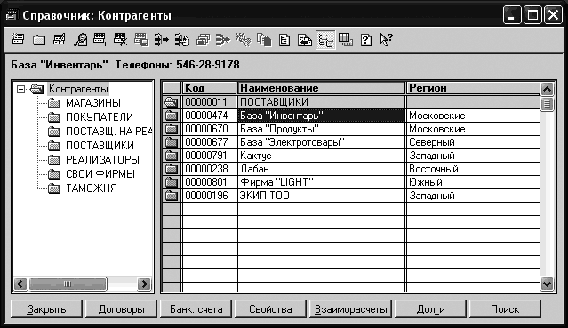Select the Фирма "LIGHT" name cell

pos(321,182)
